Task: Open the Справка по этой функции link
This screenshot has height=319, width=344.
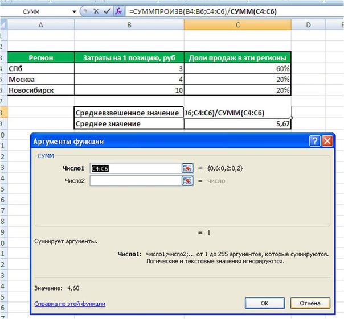Action: [70, 304]
